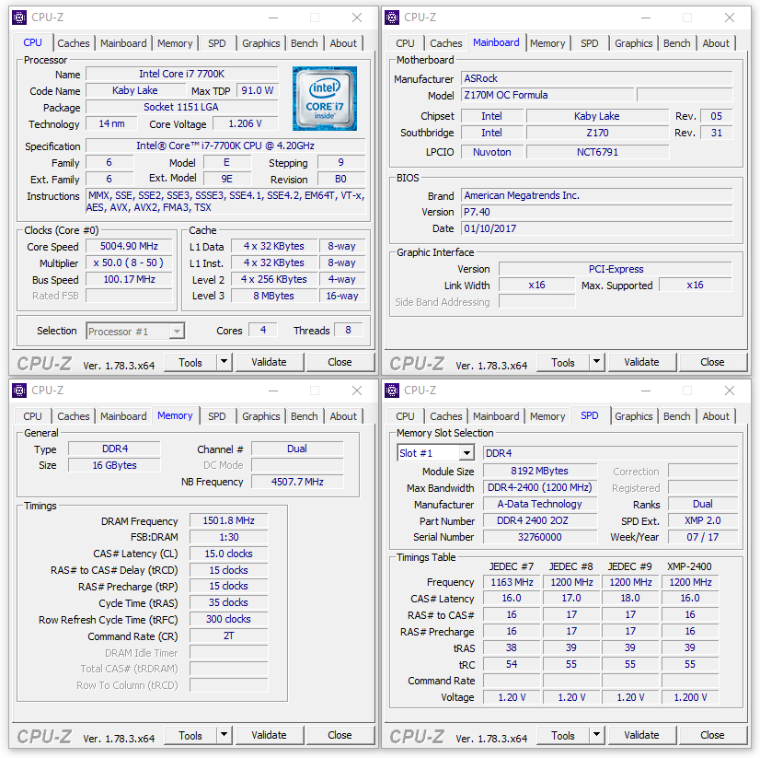Screen dimensions: 760x758
Task: Click the BIOS version field P7.40
Action: click(x=596, y=212)
